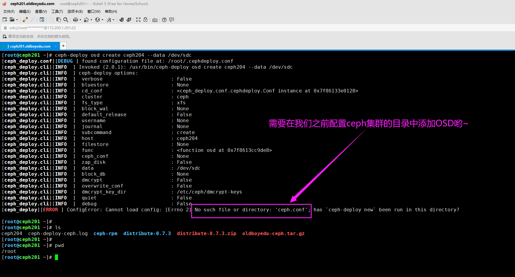Image resolution: width=515 pixels, height=277 pixels.
Task: Toggle full screen mode
Action: 138,20
